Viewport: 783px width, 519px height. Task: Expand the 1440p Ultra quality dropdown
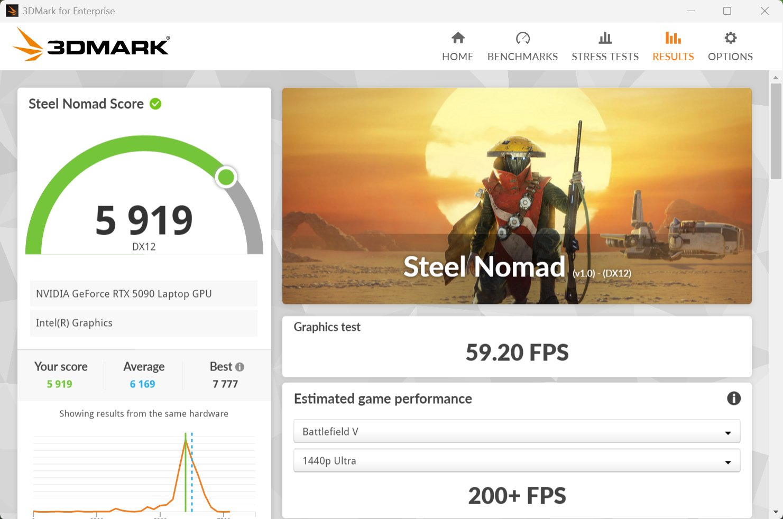point(517,460)
